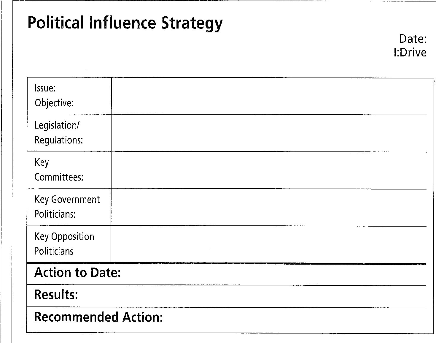Click the Objective: label
The height and width of the screenshot is (343, 436).
click(x=54, y=103)
